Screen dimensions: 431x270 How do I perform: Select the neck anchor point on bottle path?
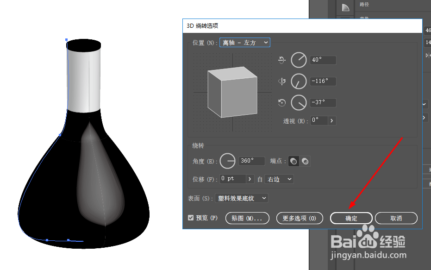60,135
